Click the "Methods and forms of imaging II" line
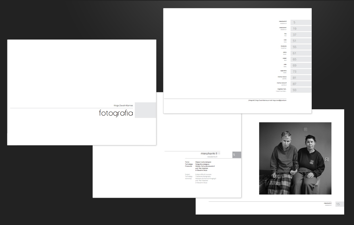Viewport: 354px width, 225px height. point(206,178)
